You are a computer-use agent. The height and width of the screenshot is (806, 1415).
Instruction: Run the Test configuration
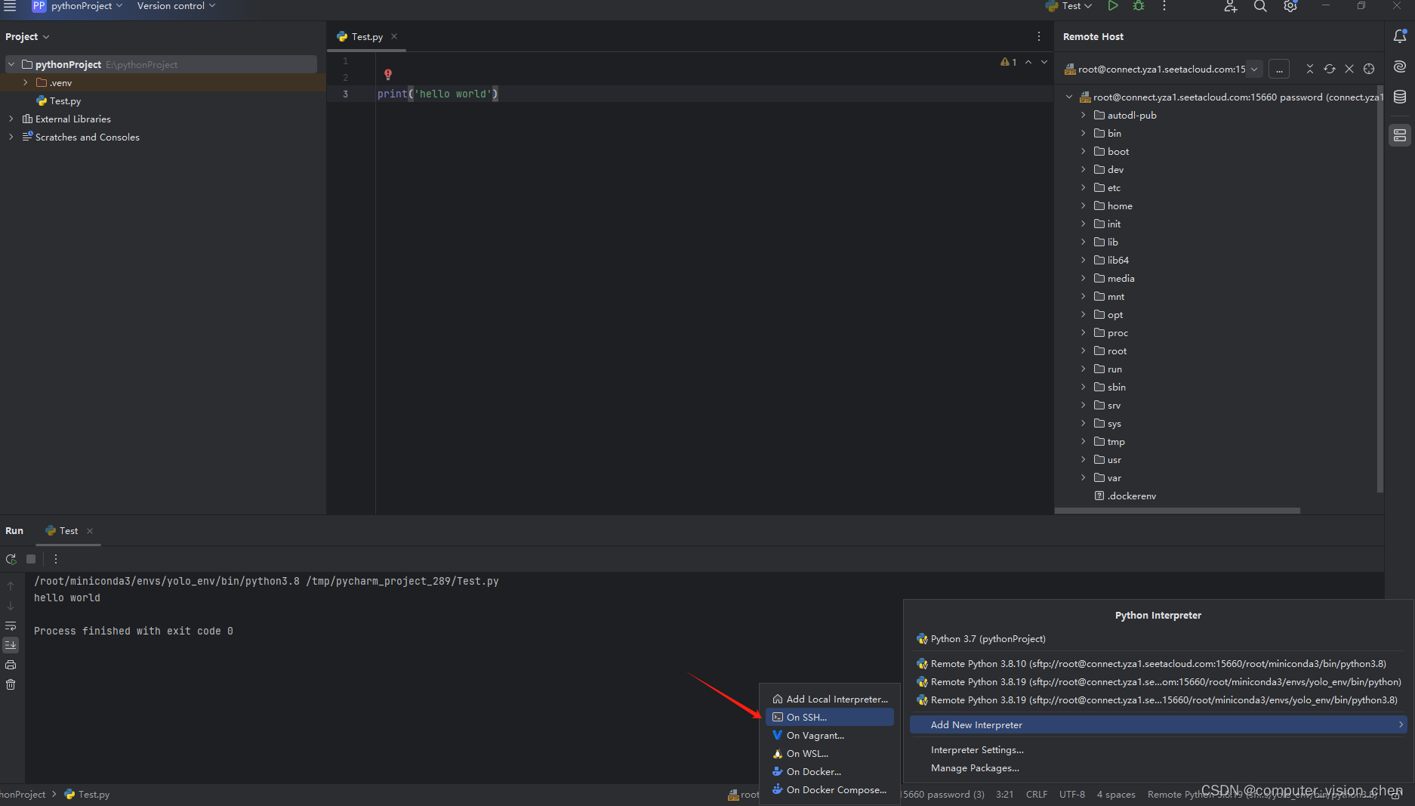pyautogui.click(x=1113, y=6)
